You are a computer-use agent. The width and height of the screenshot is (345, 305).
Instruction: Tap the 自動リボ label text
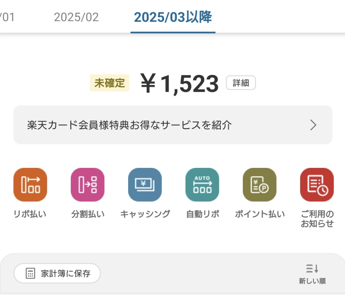pos(202,214)
